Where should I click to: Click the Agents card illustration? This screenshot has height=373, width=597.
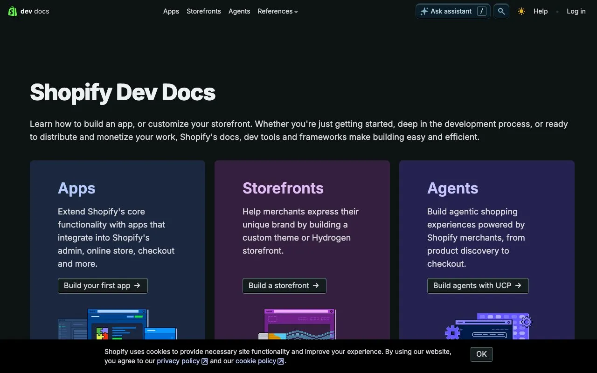488,326
